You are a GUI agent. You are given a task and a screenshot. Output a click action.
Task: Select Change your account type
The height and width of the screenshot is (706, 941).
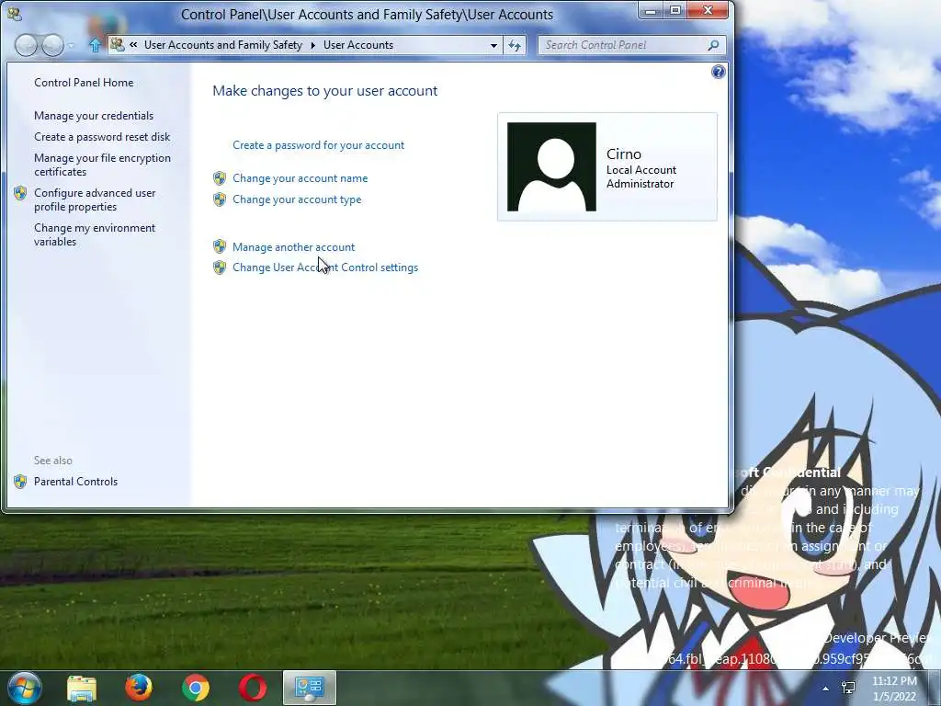coord(297,199)
